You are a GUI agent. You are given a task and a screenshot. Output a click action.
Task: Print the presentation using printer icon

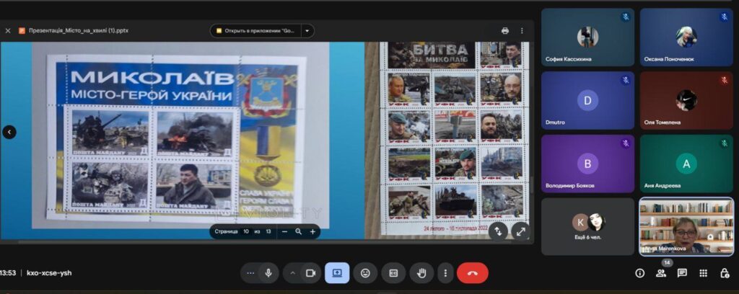505,30
